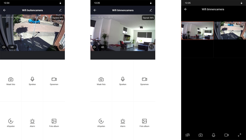
Task: Select the red-outlined living room thumbnail
Action: tap(197, 31)
